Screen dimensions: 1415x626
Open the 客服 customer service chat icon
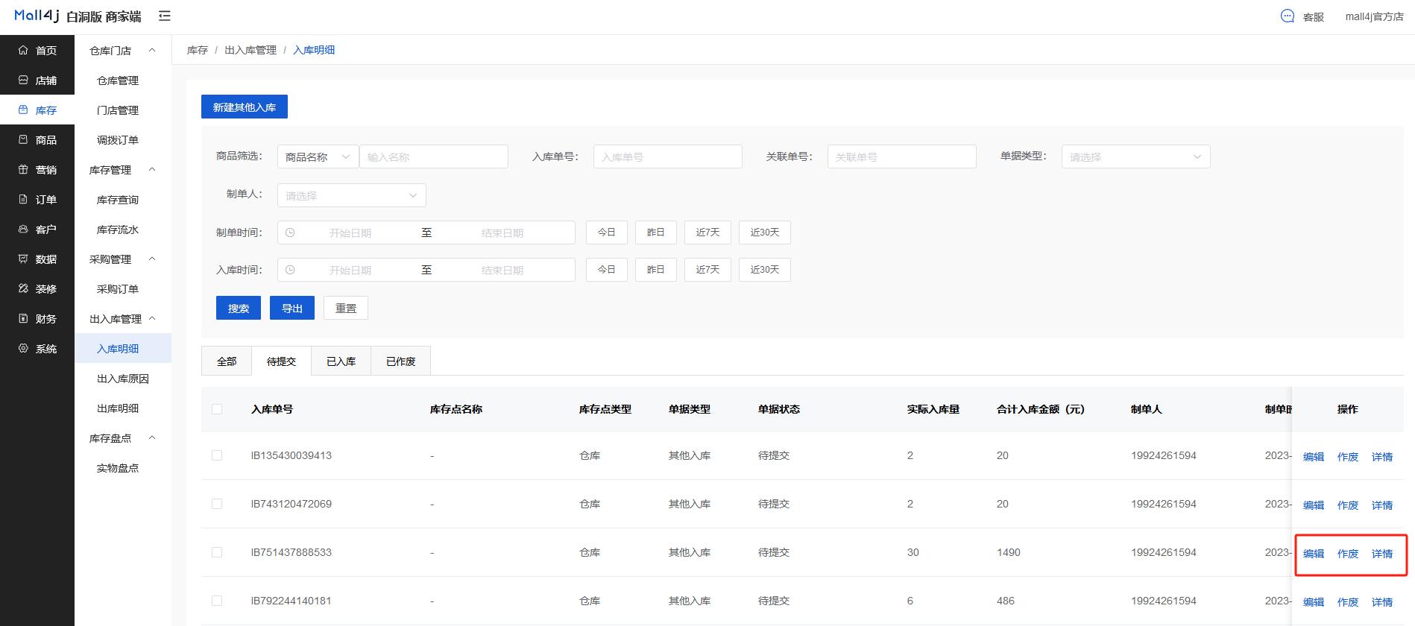click(x=1288, y=16)
